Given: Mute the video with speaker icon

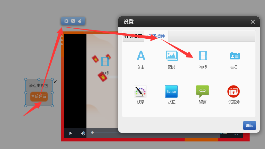Looking at the screenshot, I should 83,133.
